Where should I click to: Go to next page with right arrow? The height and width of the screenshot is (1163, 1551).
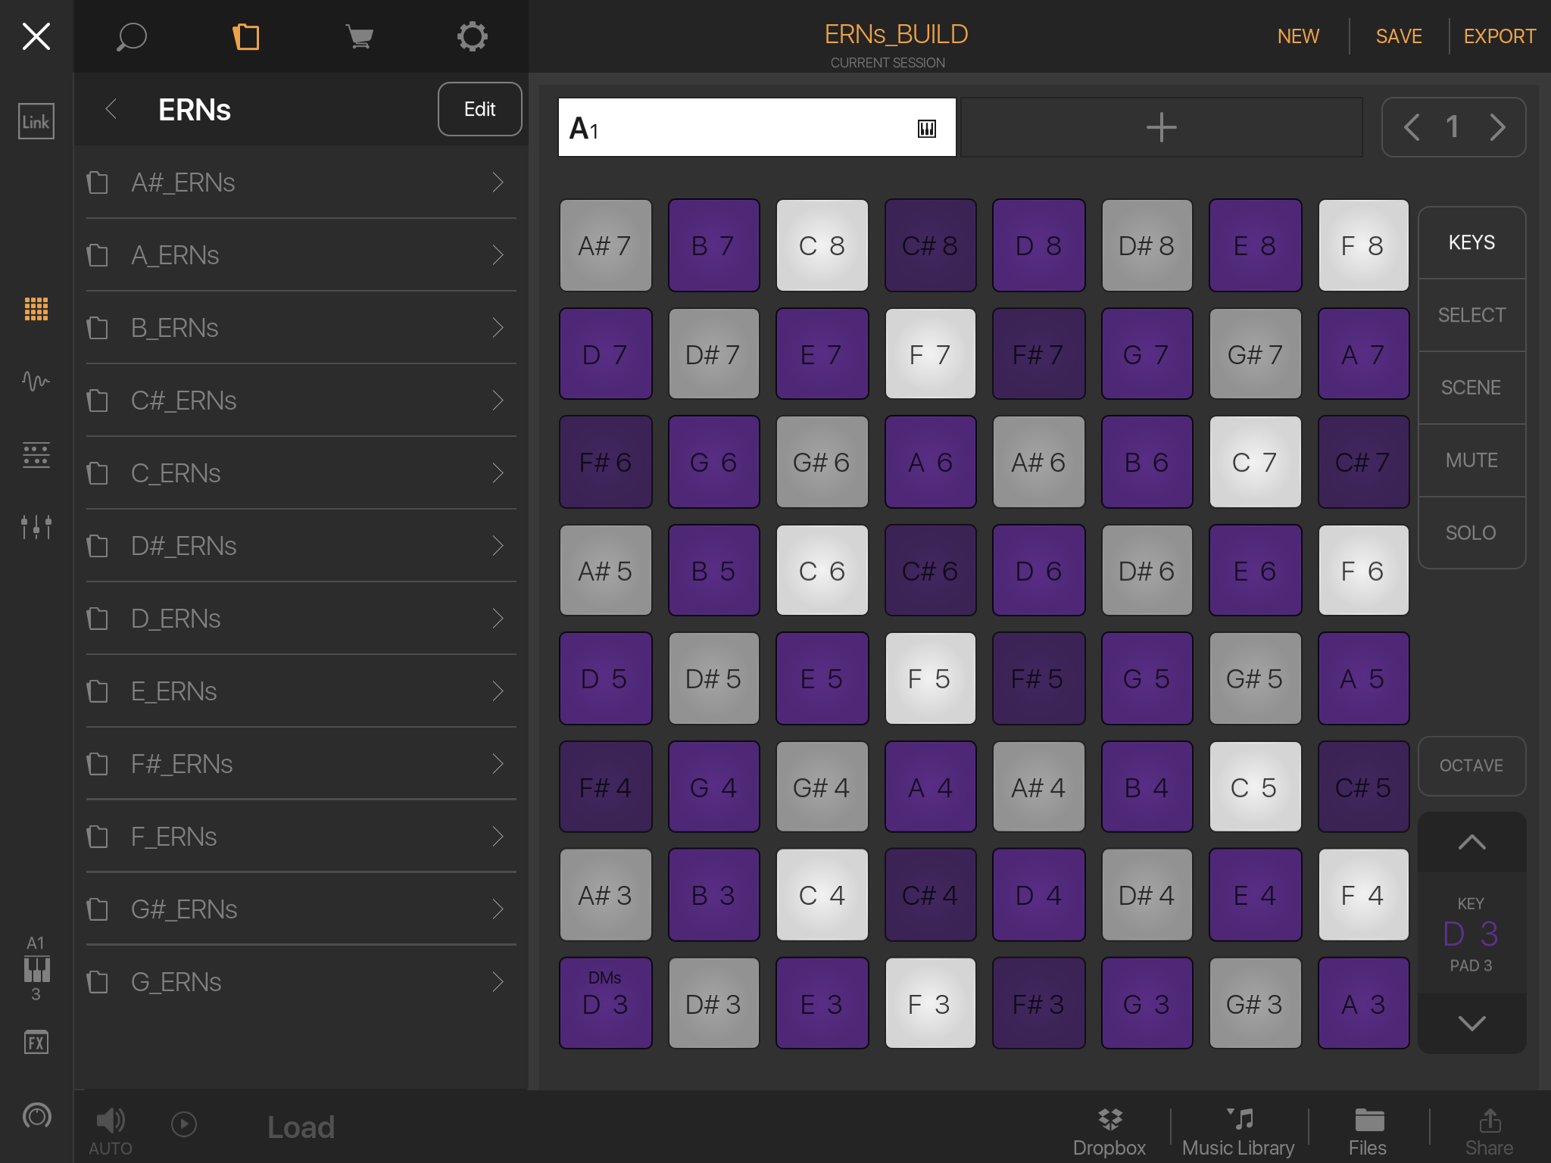tap(1496, 127)
